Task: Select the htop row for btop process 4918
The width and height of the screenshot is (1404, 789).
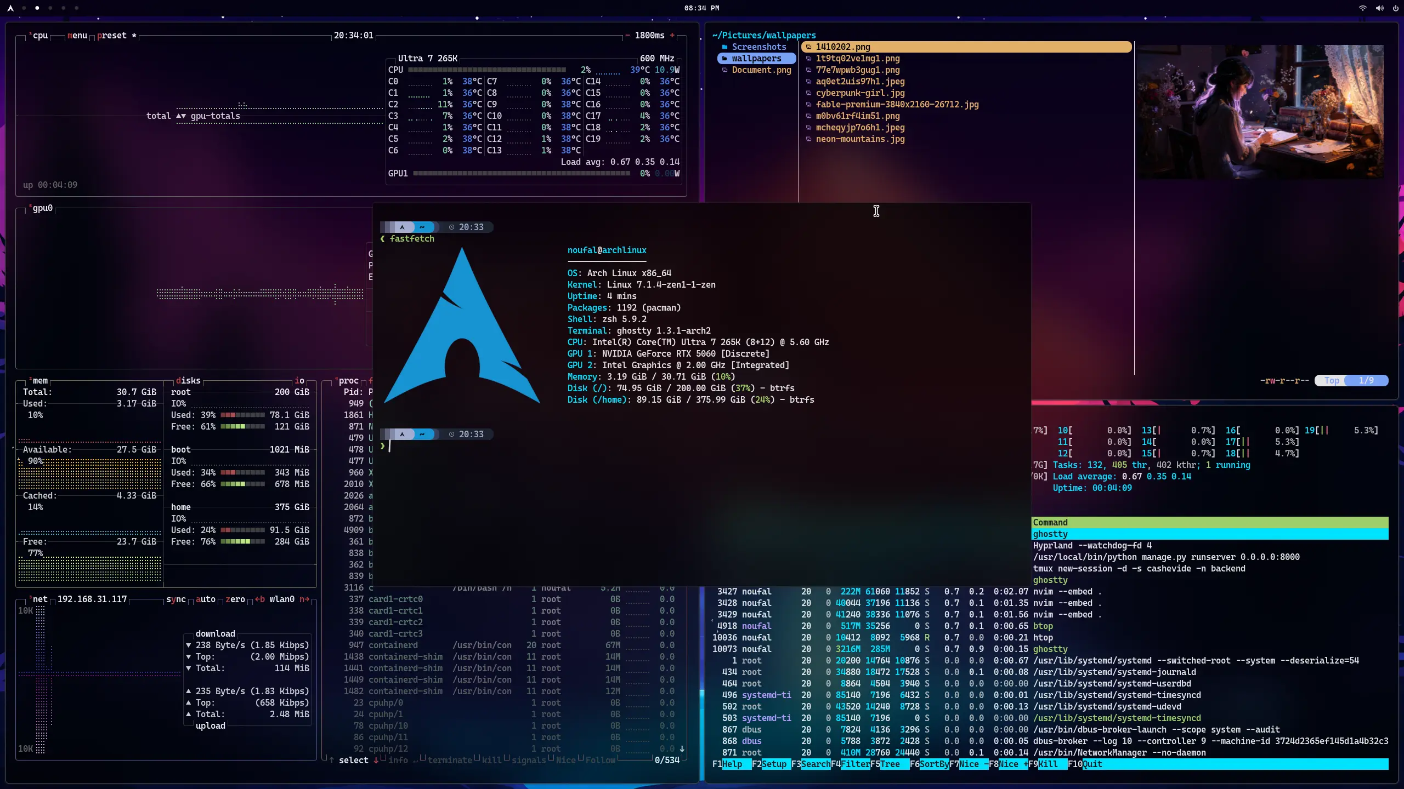Action: click(x=1050, y=626)
